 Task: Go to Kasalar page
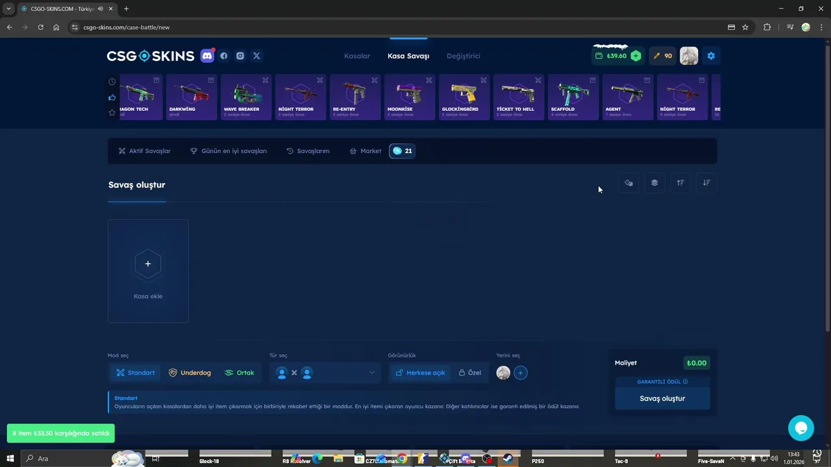point(357,56)
